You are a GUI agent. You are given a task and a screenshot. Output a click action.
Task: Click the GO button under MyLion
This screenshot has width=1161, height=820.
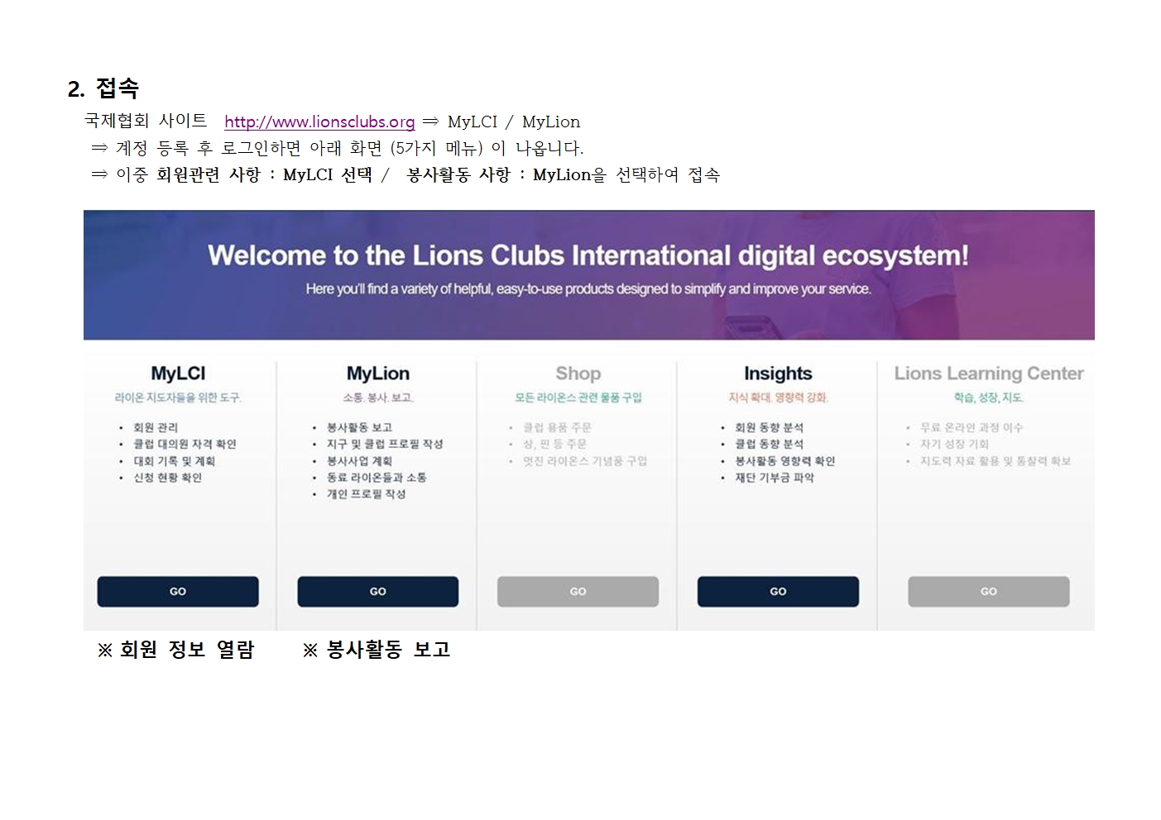(378, 592)
